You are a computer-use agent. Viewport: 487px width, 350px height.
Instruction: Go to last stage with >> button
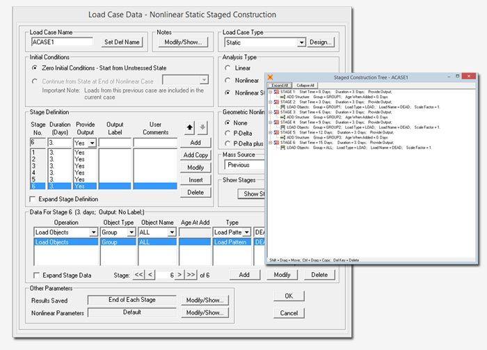point(191,275)
